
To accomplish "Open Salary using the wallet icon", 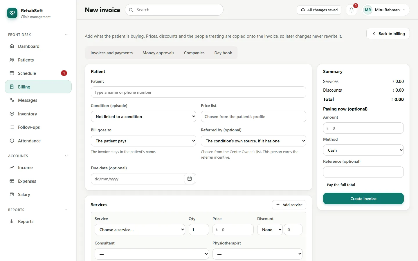I will click(x=12, y=194).
